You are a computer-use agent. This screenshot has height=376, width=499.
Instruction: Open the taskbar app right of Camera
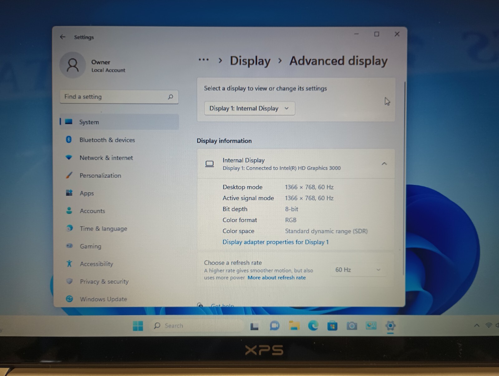tap(371, 326)
